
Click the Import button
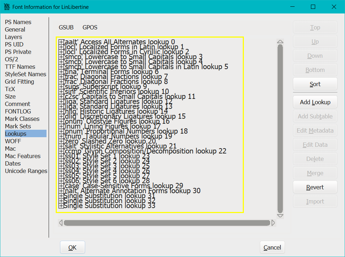[x=315, y=201]
